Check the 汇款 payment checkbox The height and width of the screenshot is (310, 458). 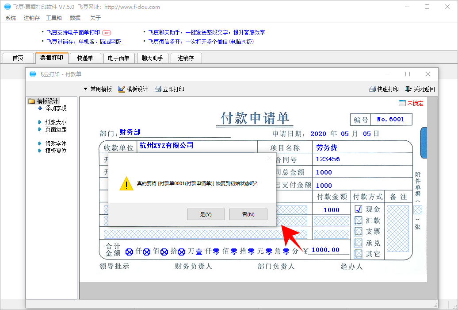[359, 220]
